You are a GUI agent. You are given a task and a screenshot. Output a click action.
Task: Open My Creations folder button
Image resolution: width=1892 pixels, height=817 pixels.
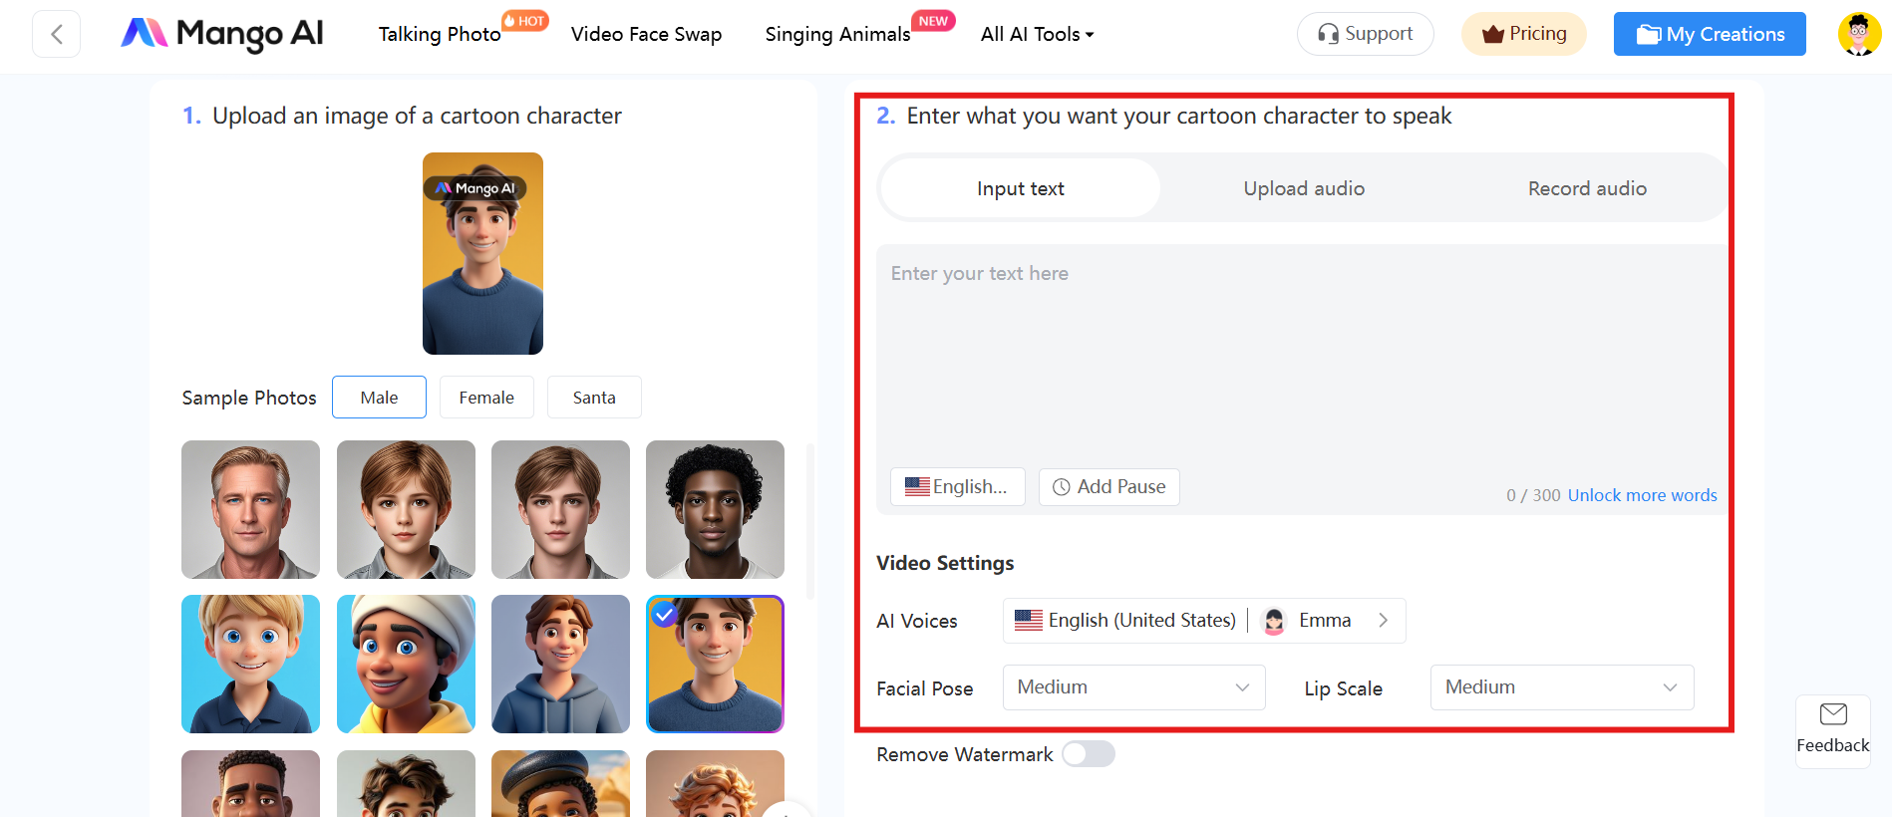(1709, 34)
